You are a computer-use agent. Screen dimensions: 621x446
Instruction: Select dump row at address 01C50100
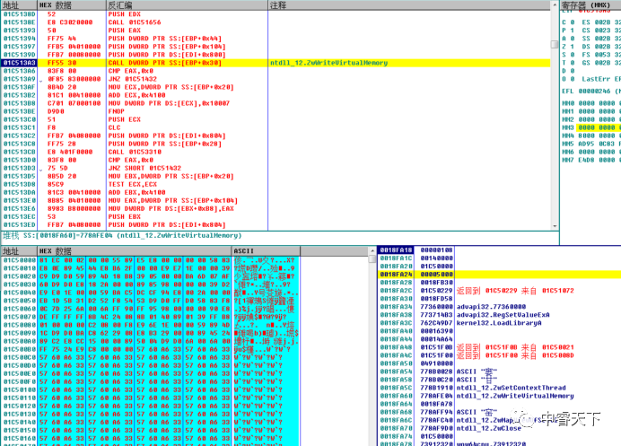click(150, 389)
